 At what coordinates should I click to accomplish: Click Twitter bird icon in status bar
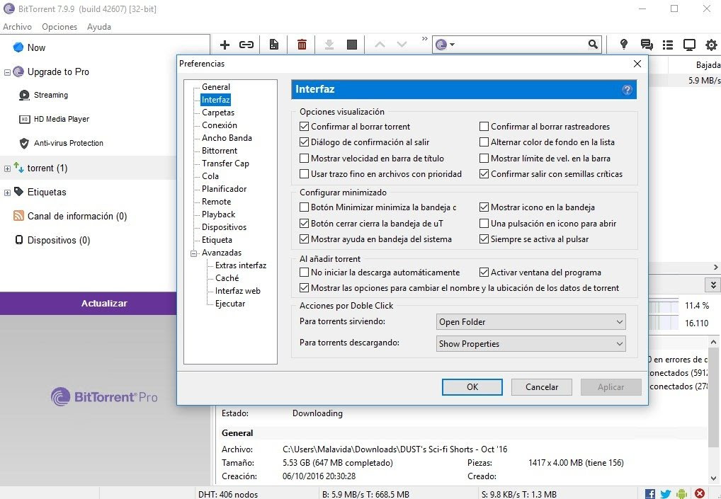click(665, 494)
